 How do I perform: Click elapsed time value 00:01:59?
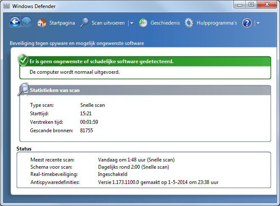(89, 122)
